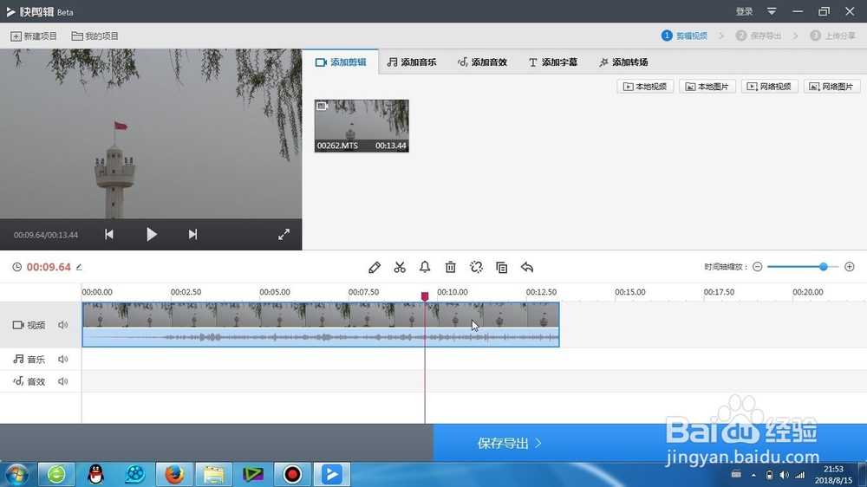Image resolution: width=867 pixels, height=487 pixels.
Task: Zoom out the timeline with the minus icon
Action: [758, 267]
